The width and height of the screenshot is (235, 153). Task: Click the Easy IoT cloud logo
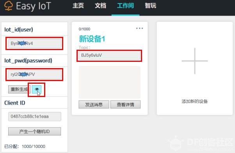9,6
